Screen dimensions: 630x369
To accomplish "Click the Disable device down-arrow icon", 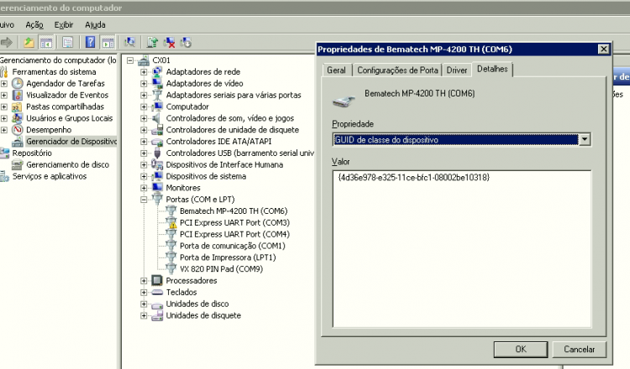I will point(186,42).
